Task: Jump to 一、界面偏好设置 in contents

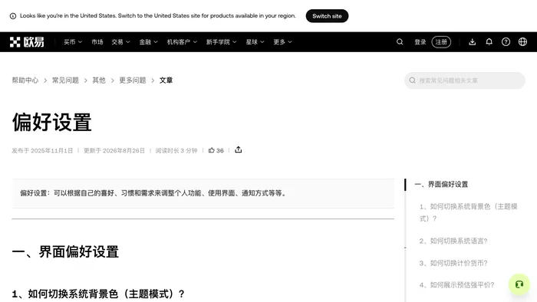Action: pos(441,185)
